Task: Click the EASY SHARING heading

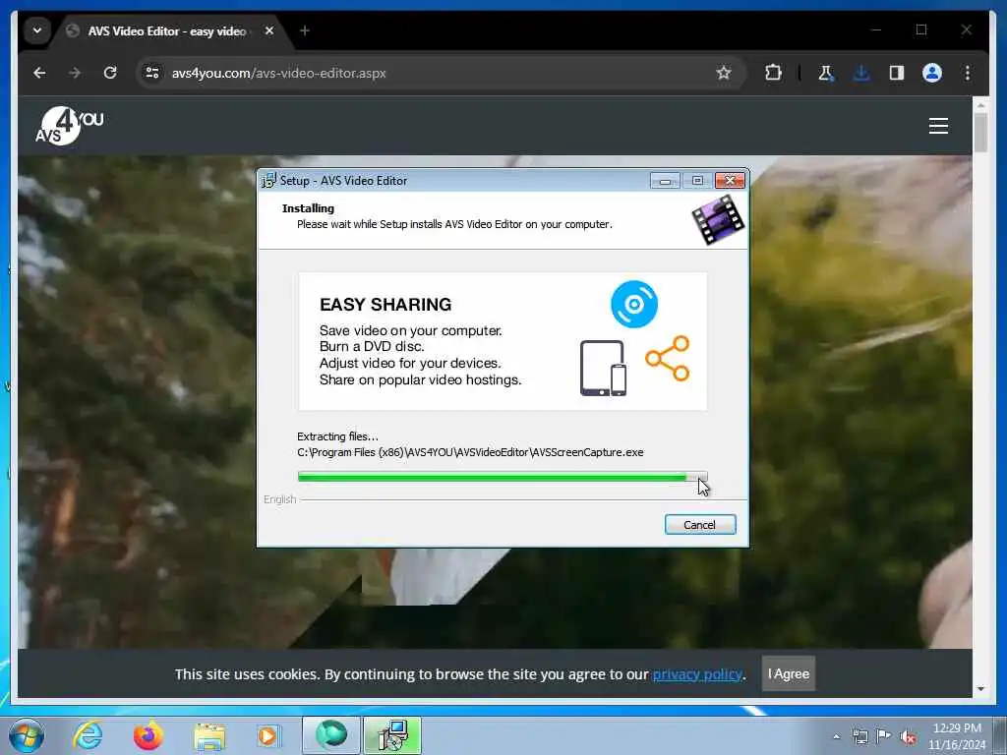Action: tap(385, 305)
